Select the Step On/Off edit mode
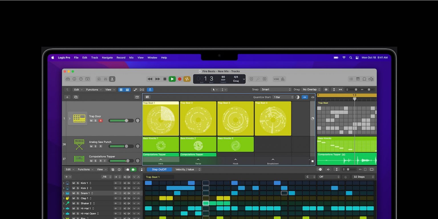The image size is (438, 219). coord(159,169)
